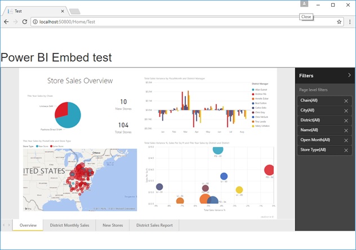This screenshot has height=250, width=356.
Task: Select the red Lindseys pie slice
Action: coord(62,109)
